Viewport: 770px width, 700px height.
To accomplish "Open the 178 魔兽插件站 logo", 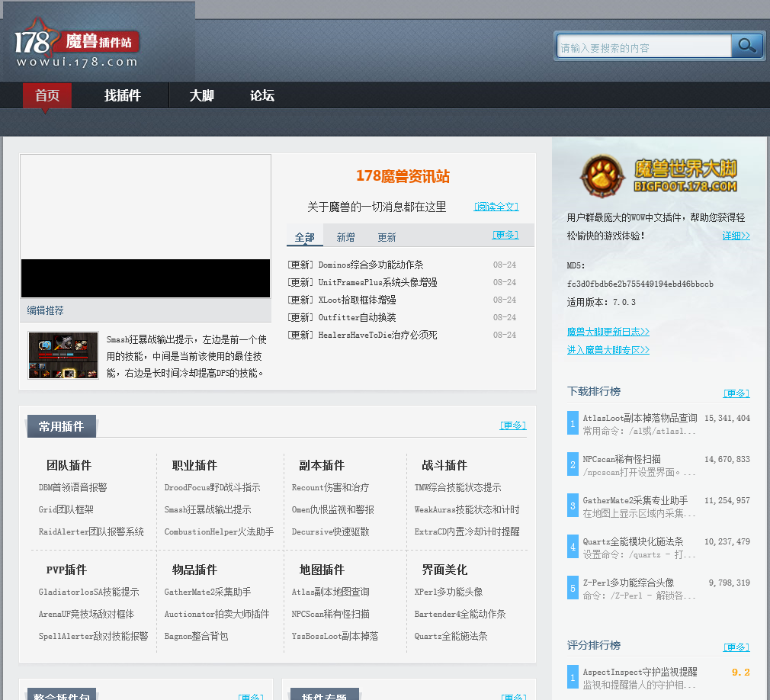I will 76,43.
